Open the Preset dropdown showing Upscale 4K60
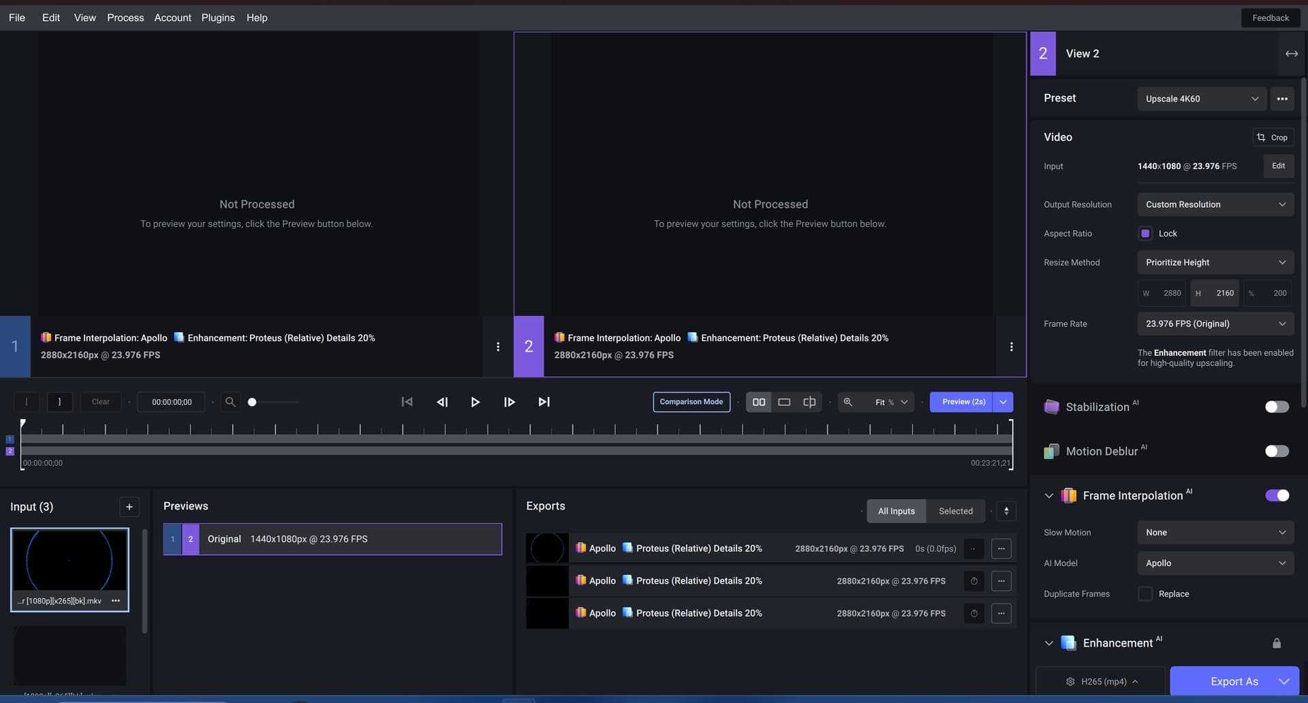 point(1202,99)
